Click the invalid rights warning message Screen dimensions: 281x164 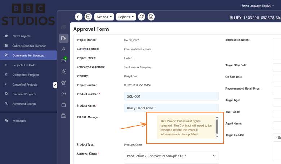coord(186,128)
